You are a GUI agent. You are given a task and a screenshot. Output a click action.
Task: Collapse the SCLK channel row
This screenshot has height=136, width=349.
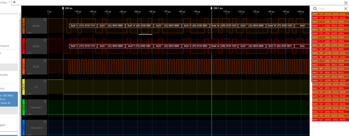tap(45, 61)
